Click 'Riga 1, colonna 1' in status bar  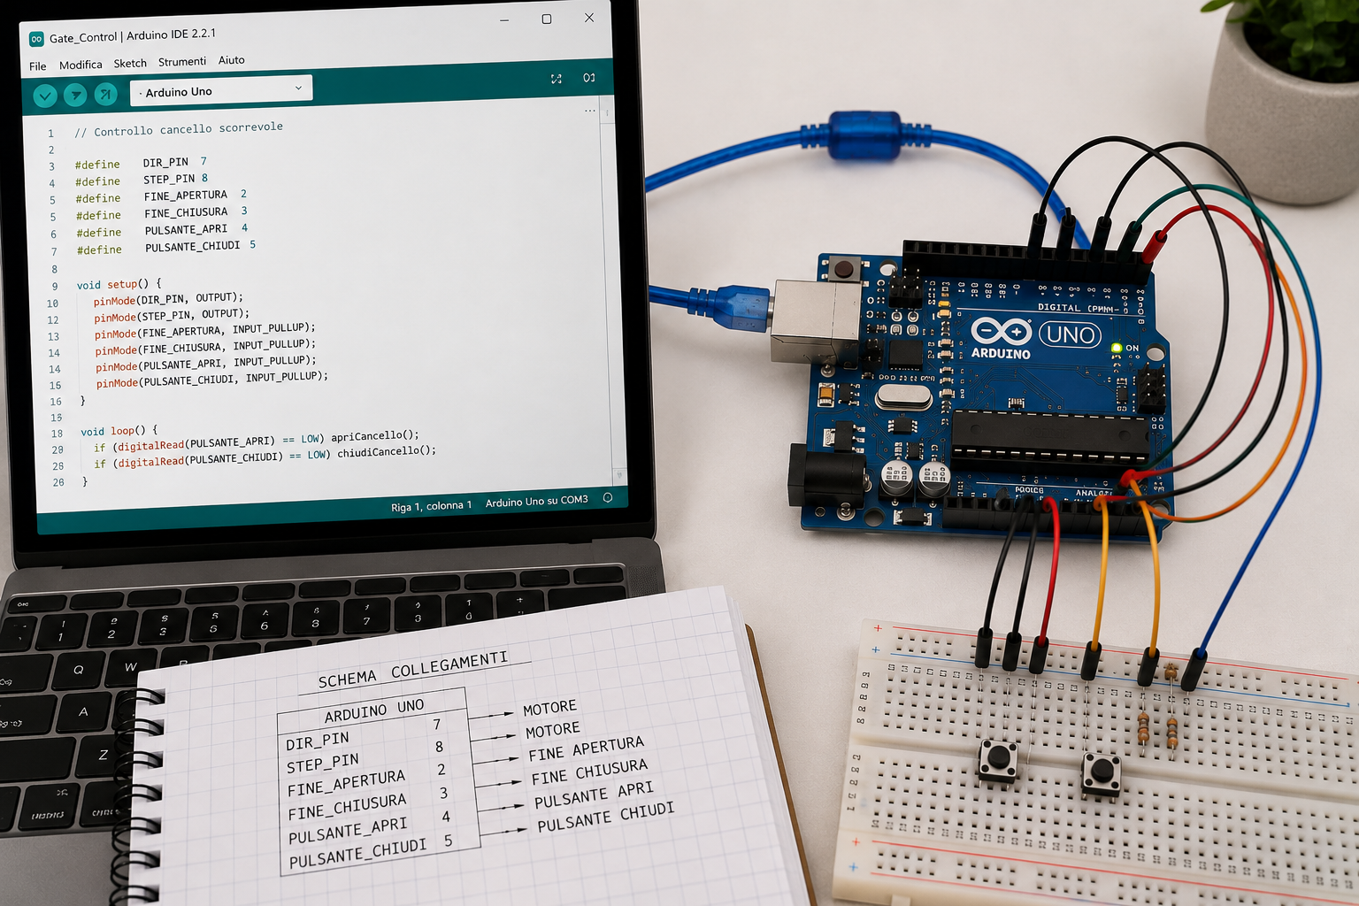pyautogui.click(x=432, y=506)
